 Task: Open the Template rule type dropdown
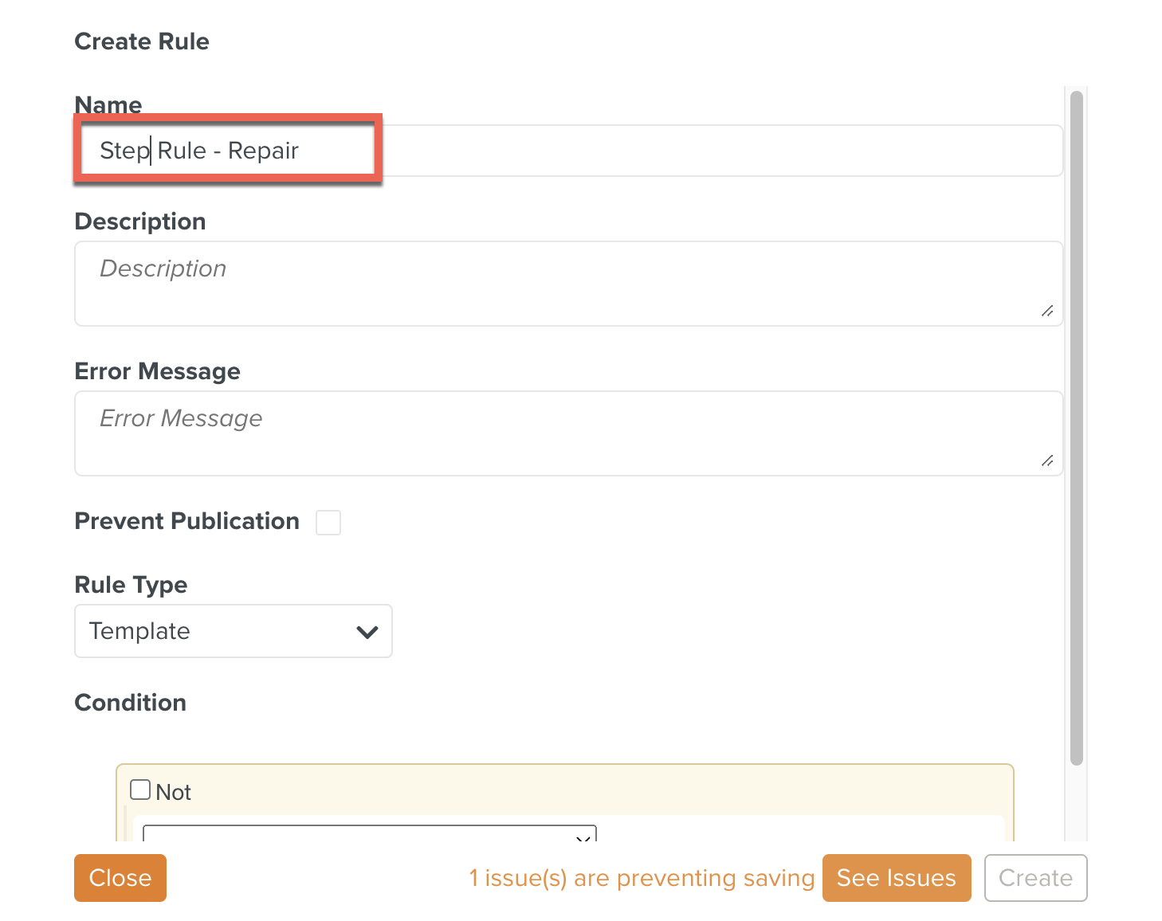click(233, 631)
